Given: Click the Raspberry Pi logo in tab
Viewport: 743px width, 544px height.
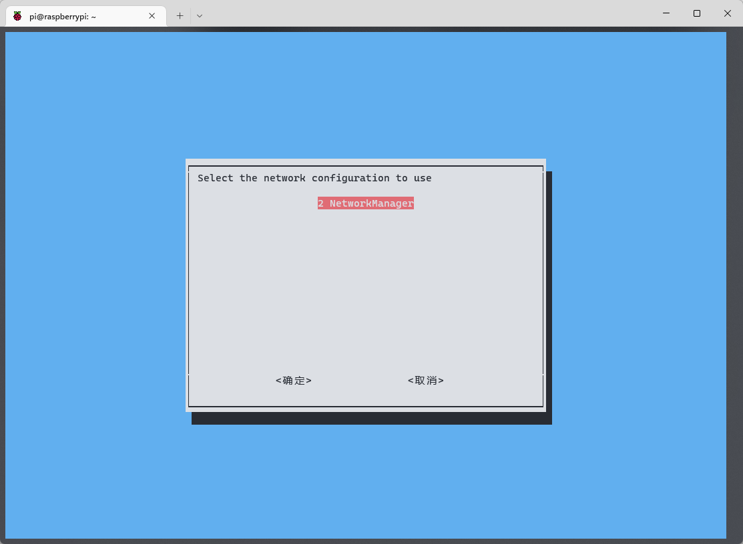Looking at the screenshot, I should coord(17,16).
